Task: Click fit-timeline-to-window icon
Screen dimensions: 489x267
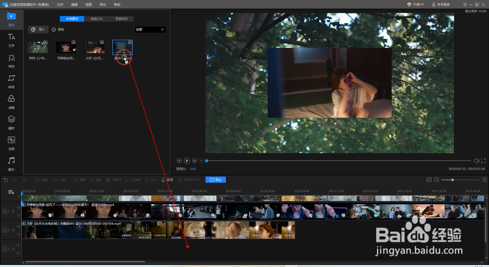Action: pos(429,180)
